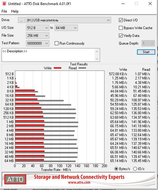Click the 8 KB row label in chart
The width and height of the screenshot is (158, 190).
[10, 91]
